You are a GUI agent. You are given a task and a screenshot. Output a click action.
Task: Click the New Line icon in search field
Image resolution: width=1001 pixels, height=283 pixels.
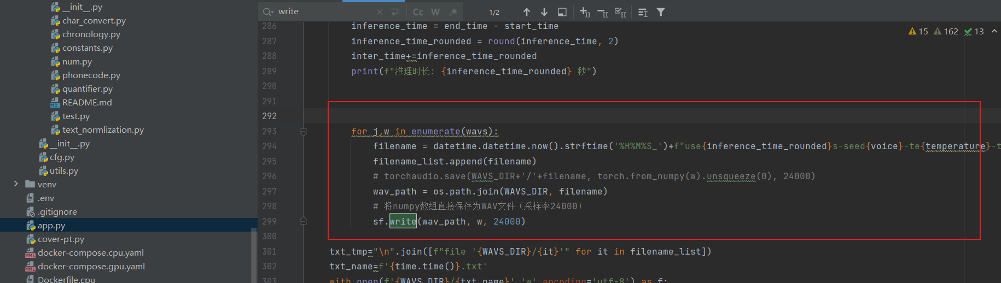pyautogui.click(x=394, y=12)
